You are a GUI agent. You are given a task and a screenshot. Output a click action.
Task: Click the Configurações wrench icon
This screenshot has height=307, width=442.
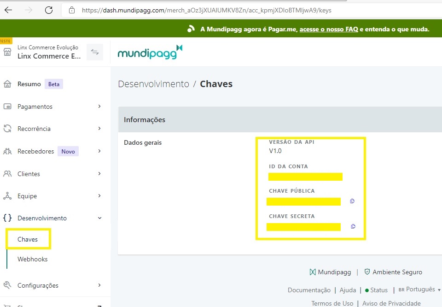tap(7, 285)
